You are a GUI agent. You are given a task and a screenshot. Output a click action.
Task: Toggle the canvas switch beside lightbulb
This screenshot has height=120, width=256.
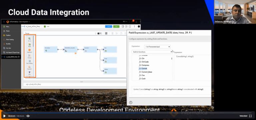pyautogui.click(x=100, y=33)
